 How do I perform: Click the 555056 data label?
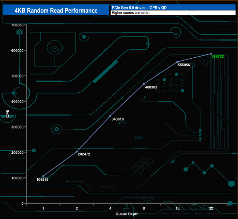(x=188, y=65)
